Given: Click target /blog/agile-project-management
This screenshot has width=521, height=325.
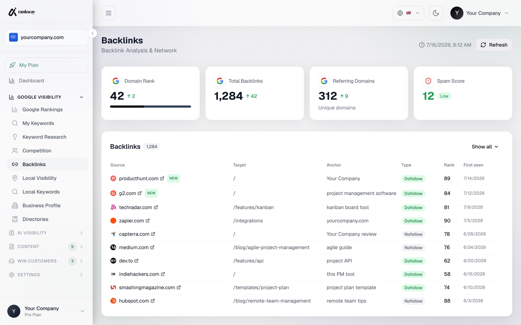Looking at the screenshot, I should coord(271,247).
